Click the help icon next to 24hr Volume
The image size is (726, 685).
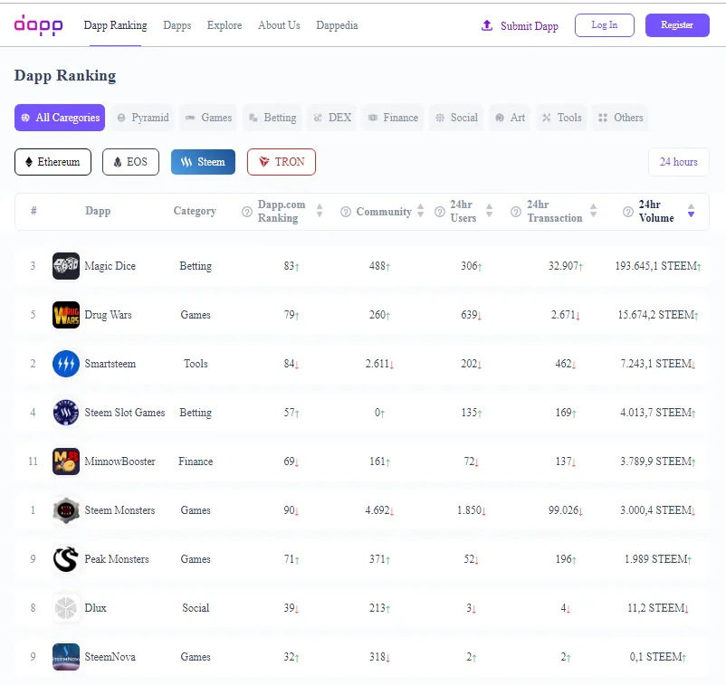(x=628, y=212)
